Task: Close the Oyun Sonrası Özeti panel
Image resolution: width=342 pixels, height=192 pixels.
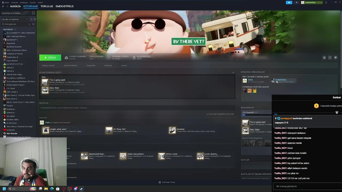Action: click(233, 73)
